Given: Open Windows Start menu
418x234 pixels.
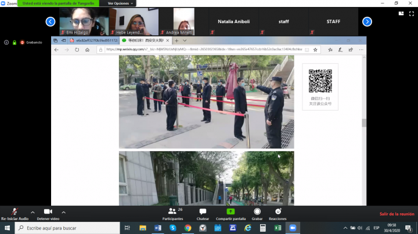Looking at the screenshot, I should (7, 228).
